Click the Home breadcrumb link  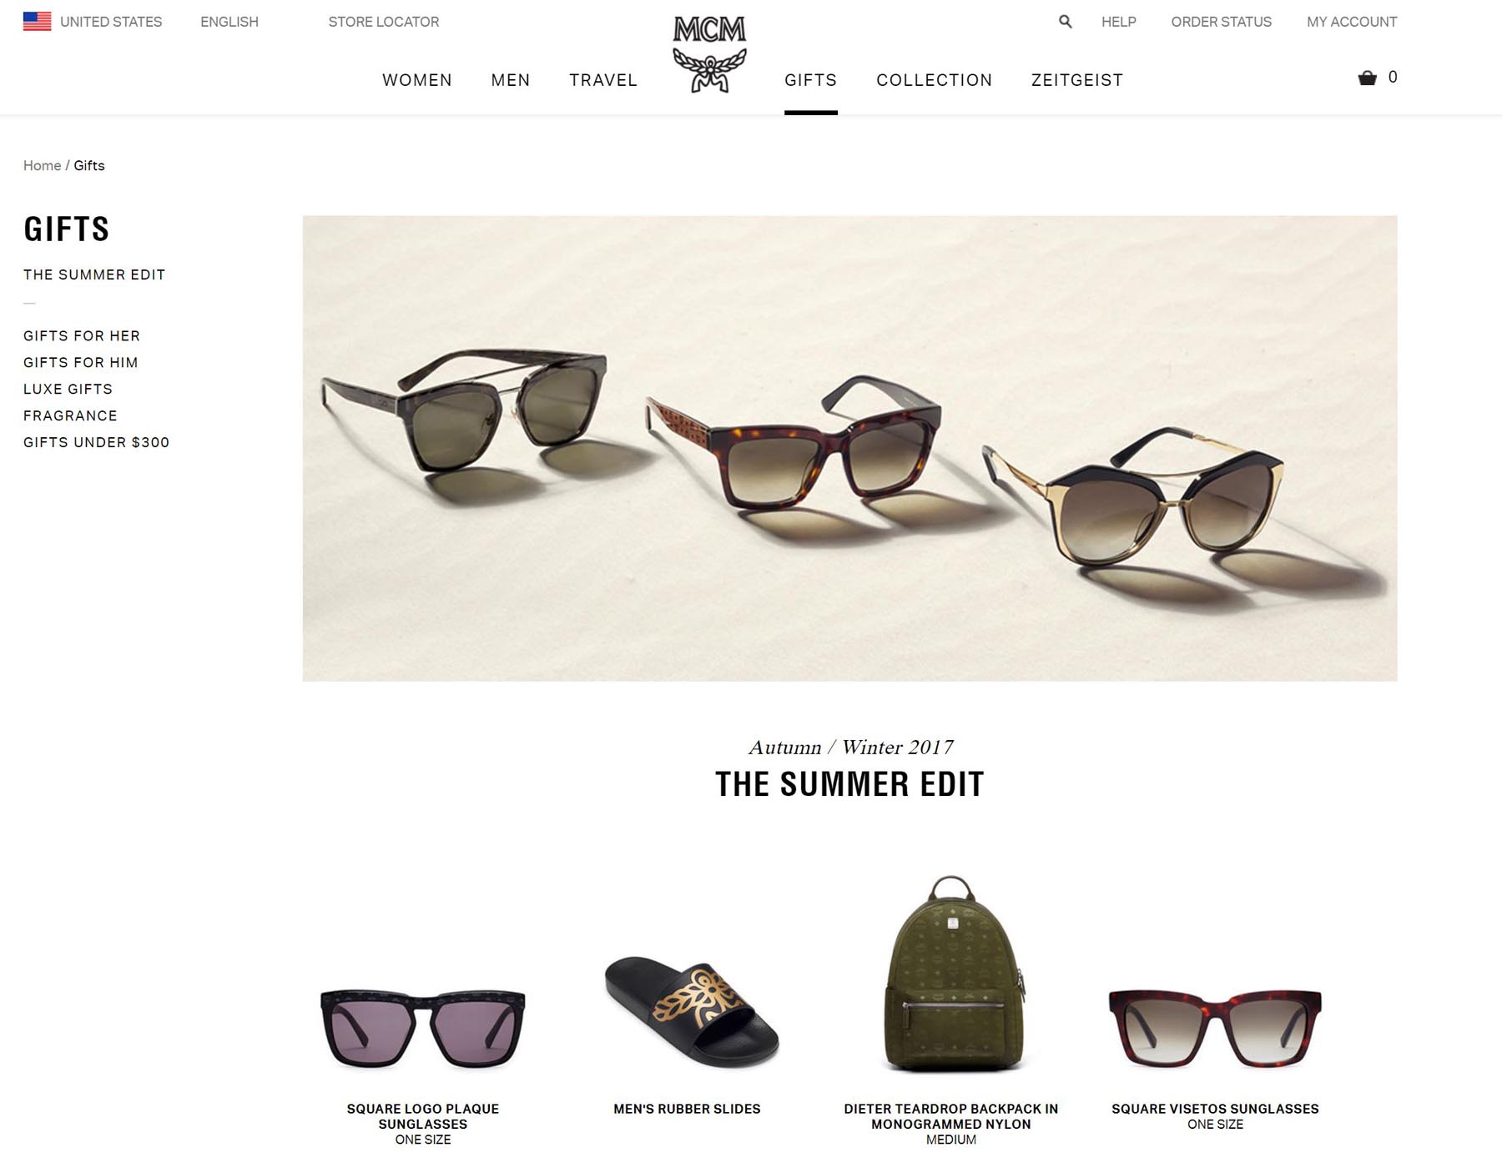(x=42, y=165)
